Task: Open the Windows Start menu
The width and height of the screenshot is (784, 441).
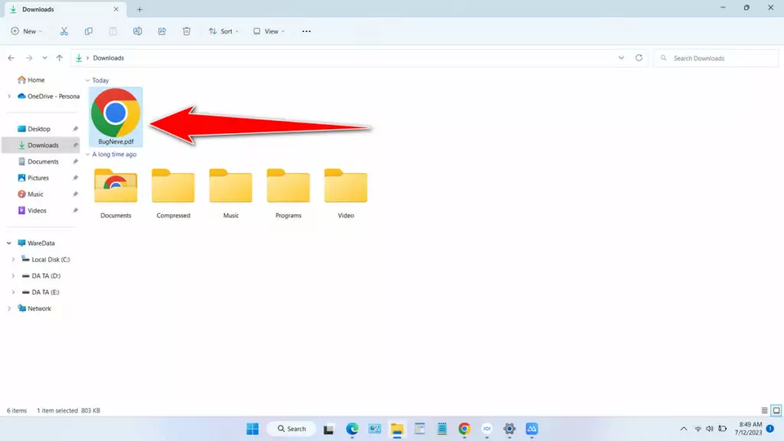Action: tap(253, 429)
